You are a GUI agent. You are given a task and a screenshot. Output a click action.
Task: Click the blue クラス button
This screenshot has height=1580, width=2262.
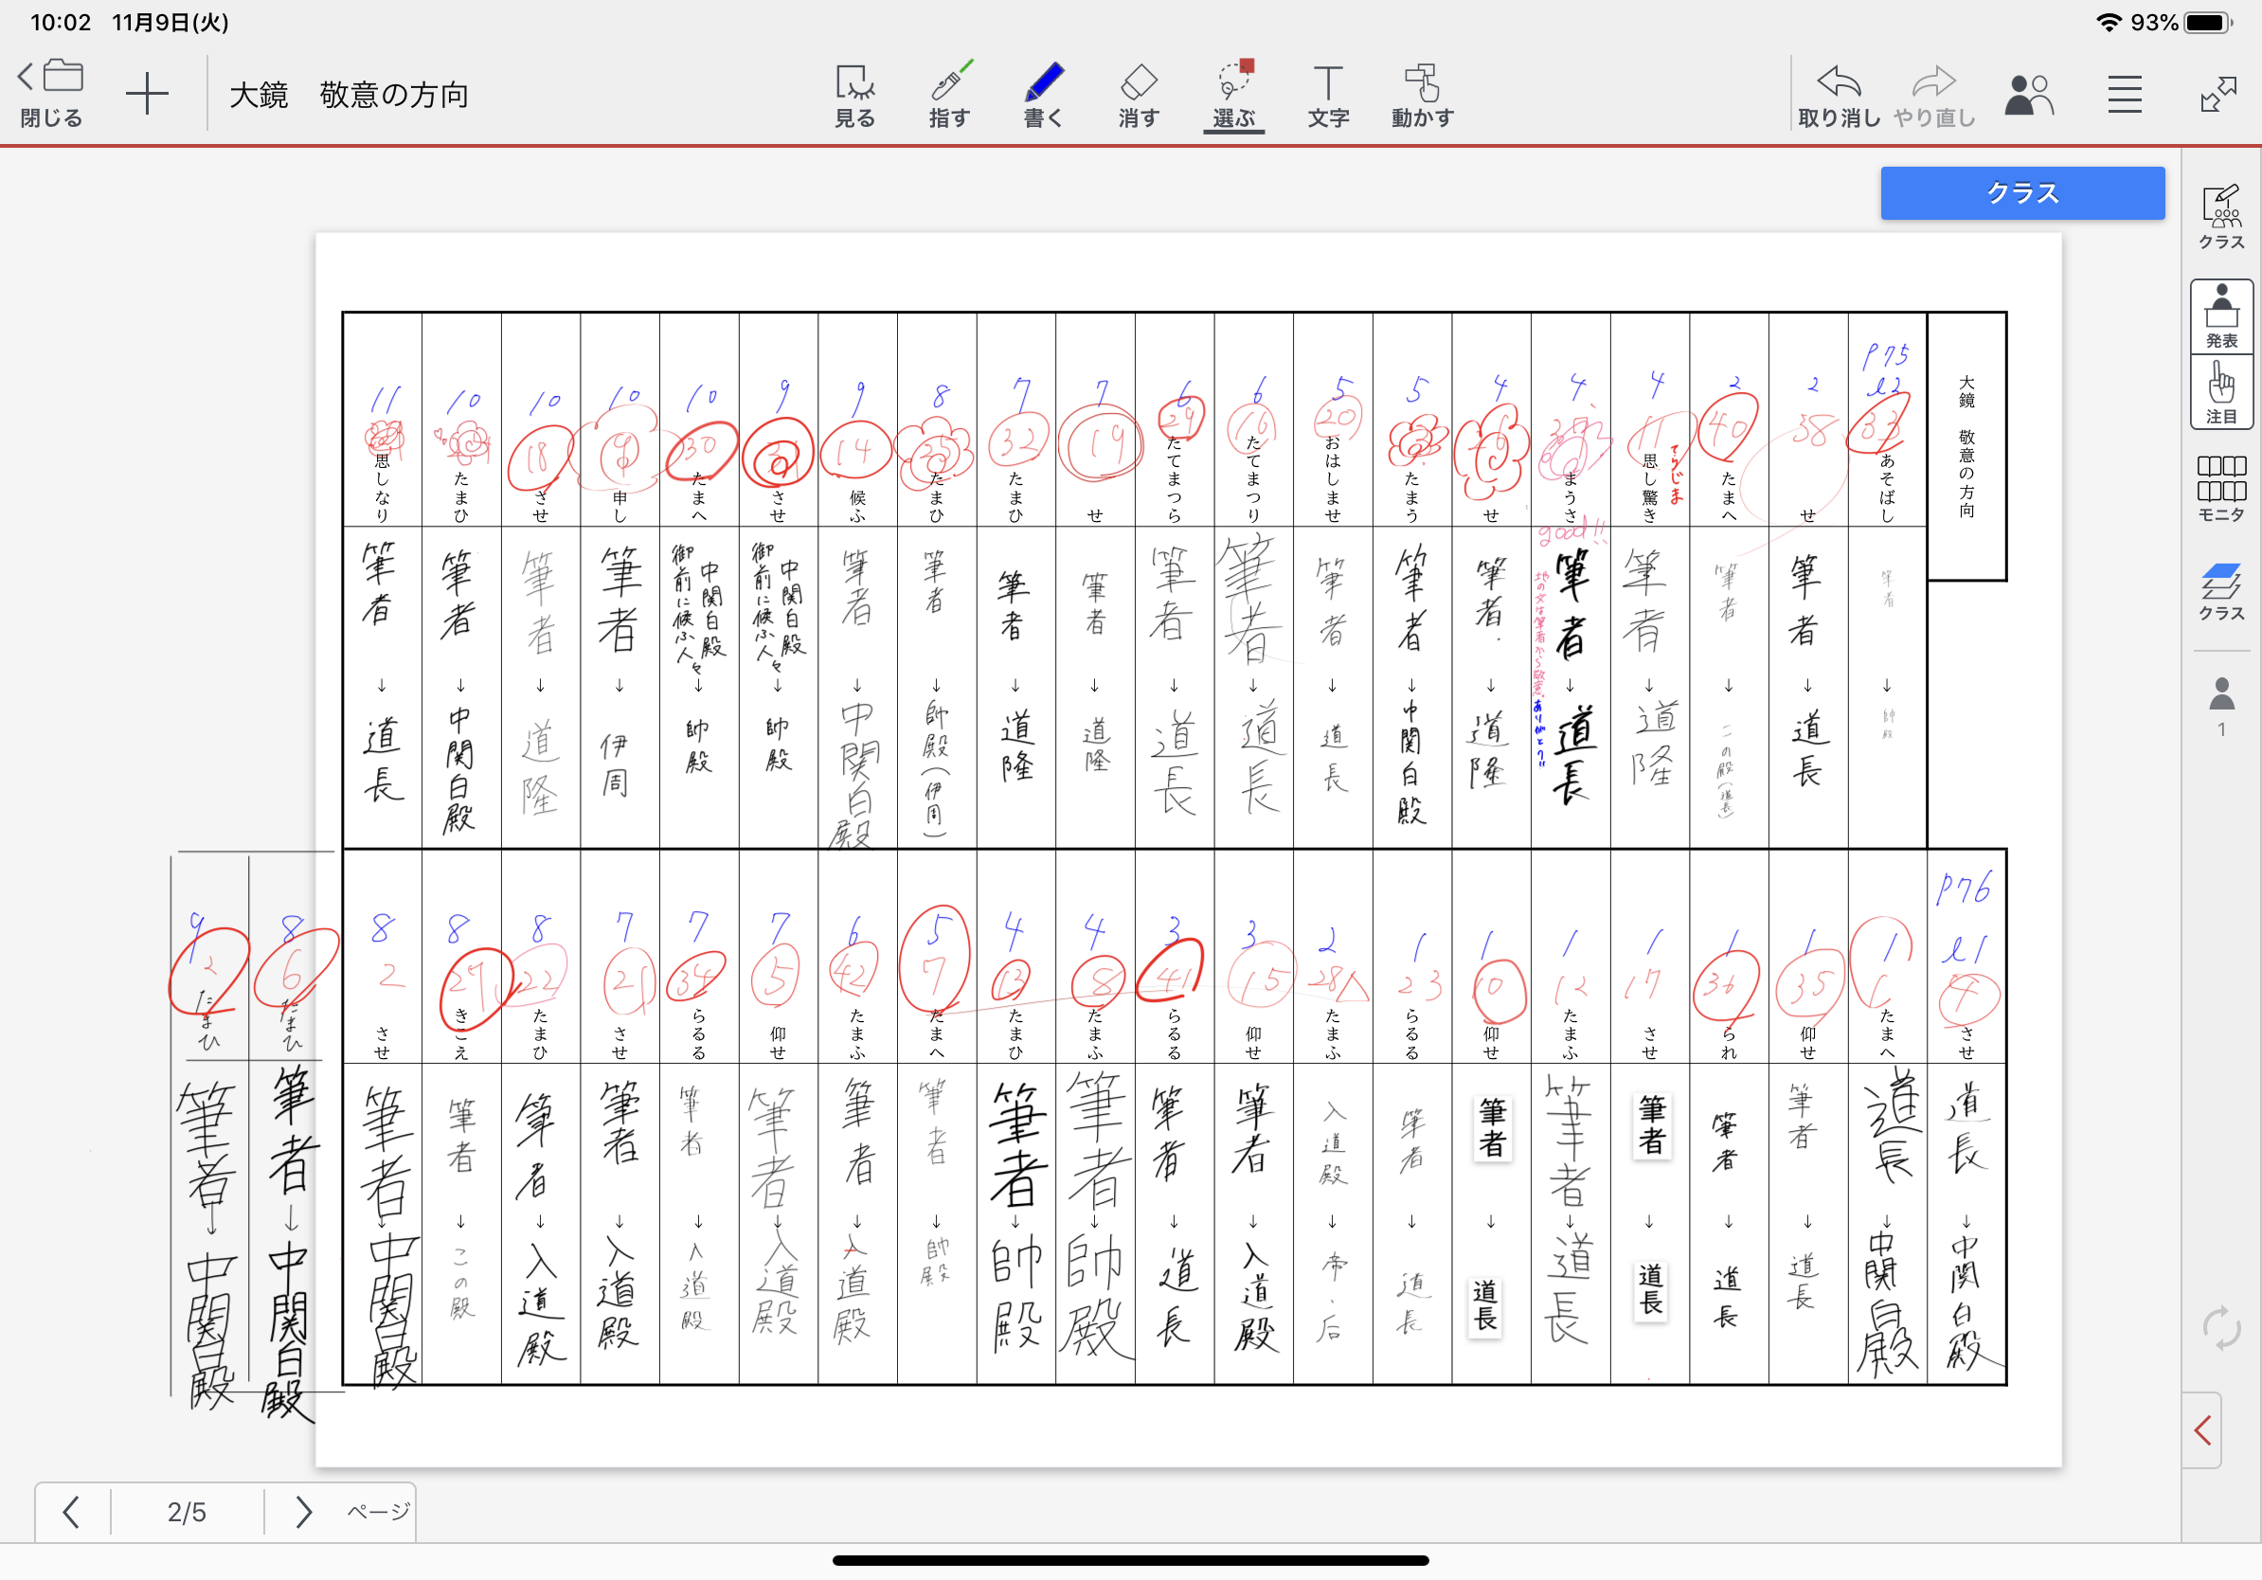click(2021, 193)
